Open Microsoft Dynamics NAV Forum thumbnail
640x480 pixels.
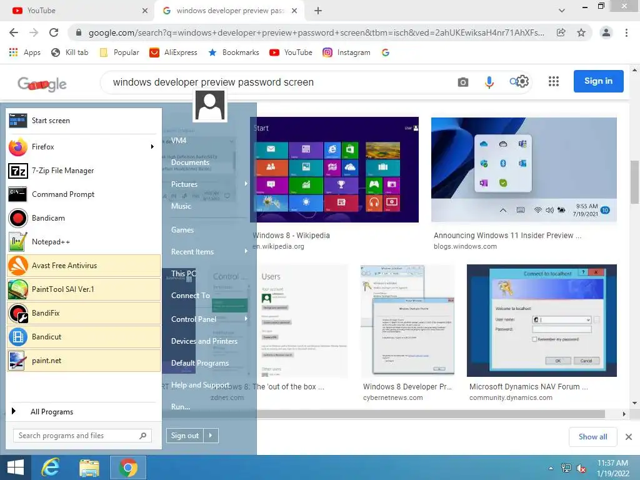pyautogui.click(x=542, y=321)
